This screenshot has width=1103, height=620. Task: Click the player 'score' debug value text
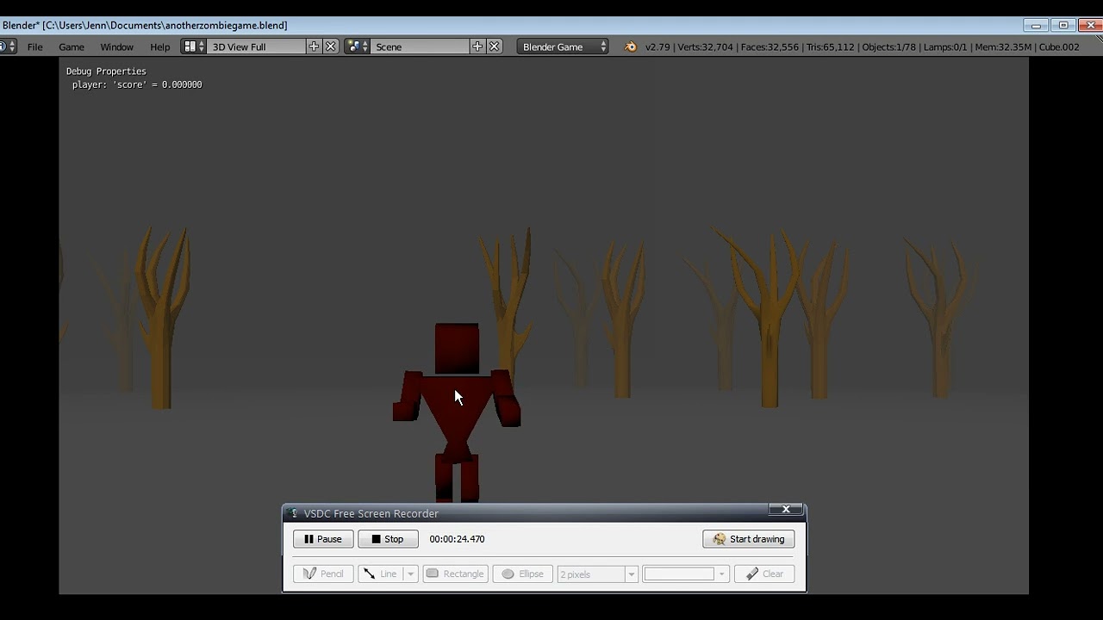(137, 84)
